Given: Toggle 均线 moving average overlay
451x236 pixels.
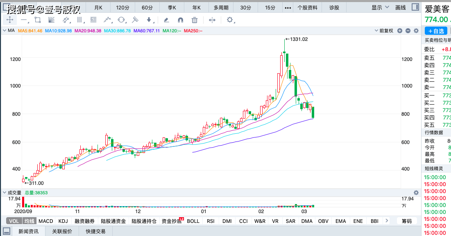Looking at the screenshot, I should pos(29,221).
